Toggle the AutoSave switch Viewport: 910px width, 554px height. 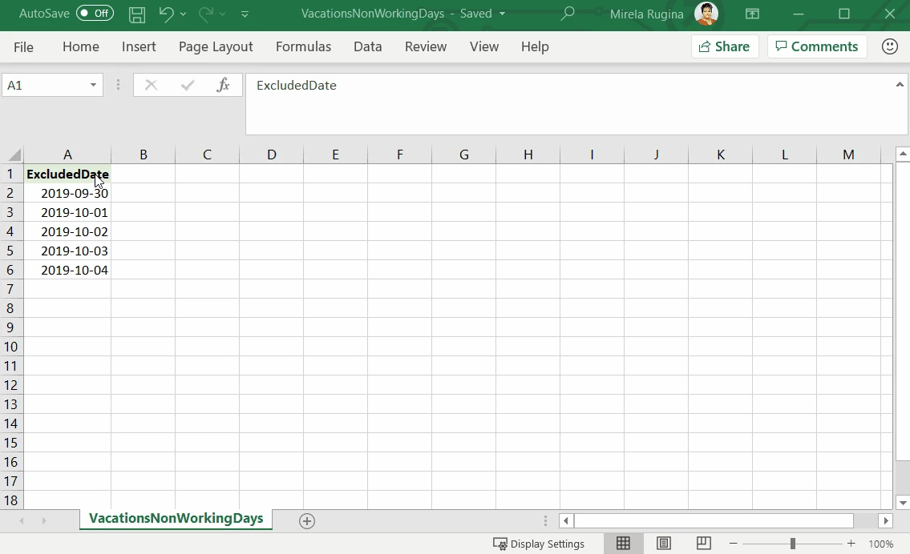[95, 14]
